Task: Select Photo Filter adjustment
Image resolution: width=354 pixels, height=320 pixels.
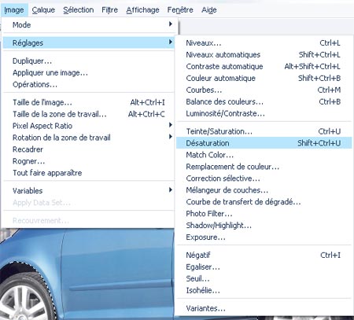Action: pyautogui.click(x=264, y=214)
